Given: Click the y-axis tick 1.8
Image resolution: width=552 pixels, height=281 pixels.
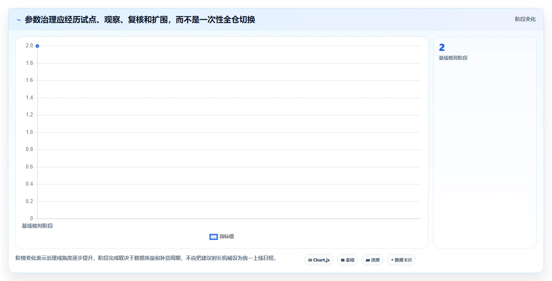Looking at the screenshot, I should [29, 63].
